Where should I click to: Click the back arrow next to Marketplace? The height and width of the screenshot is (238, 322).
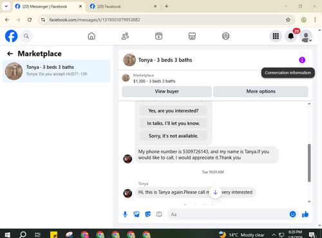(x=10, y=53)
